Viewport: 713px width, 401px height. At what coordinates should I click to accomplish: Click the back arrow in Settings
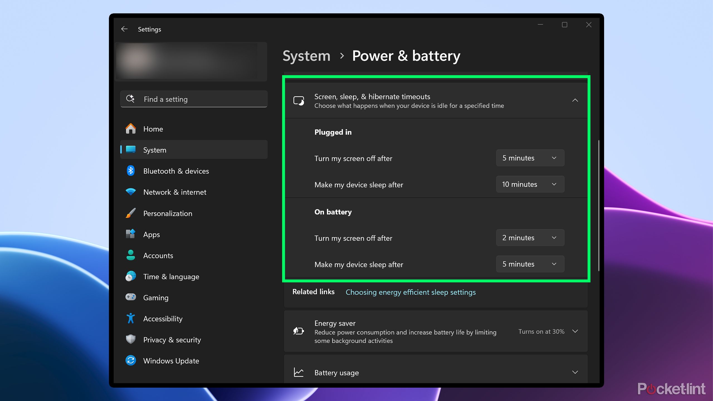[124, 29]
